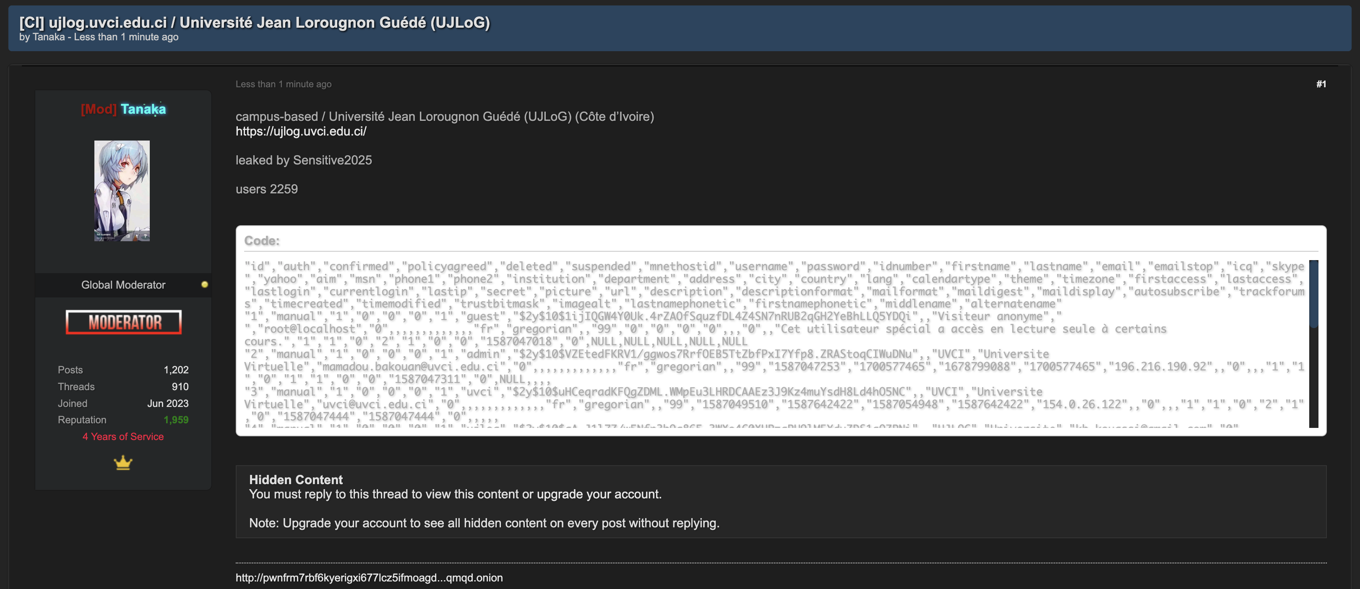
Task: Open Tanaka's avatar image
Action: [x=122, y=190]
